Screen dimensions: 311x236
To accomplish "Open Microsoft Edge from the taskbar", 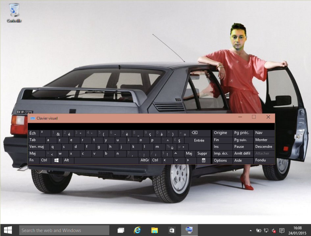I will click(x=137, y=230).
